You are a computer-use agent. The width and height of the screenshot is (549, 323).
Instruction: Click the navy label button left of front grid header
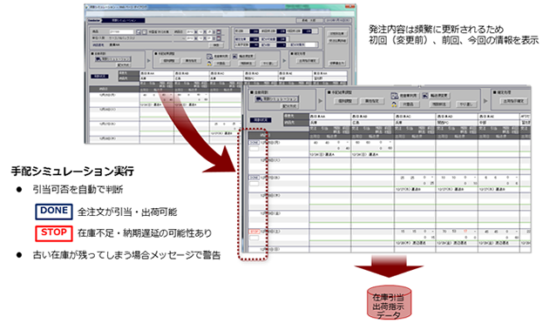tap(261, 120)
